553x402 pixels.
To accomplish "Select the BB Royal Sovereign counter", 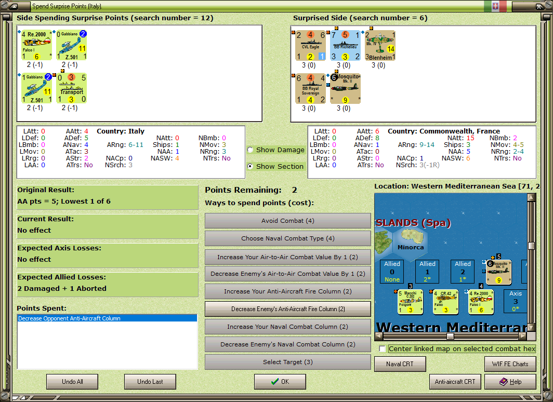I will [x=310, y=88].
